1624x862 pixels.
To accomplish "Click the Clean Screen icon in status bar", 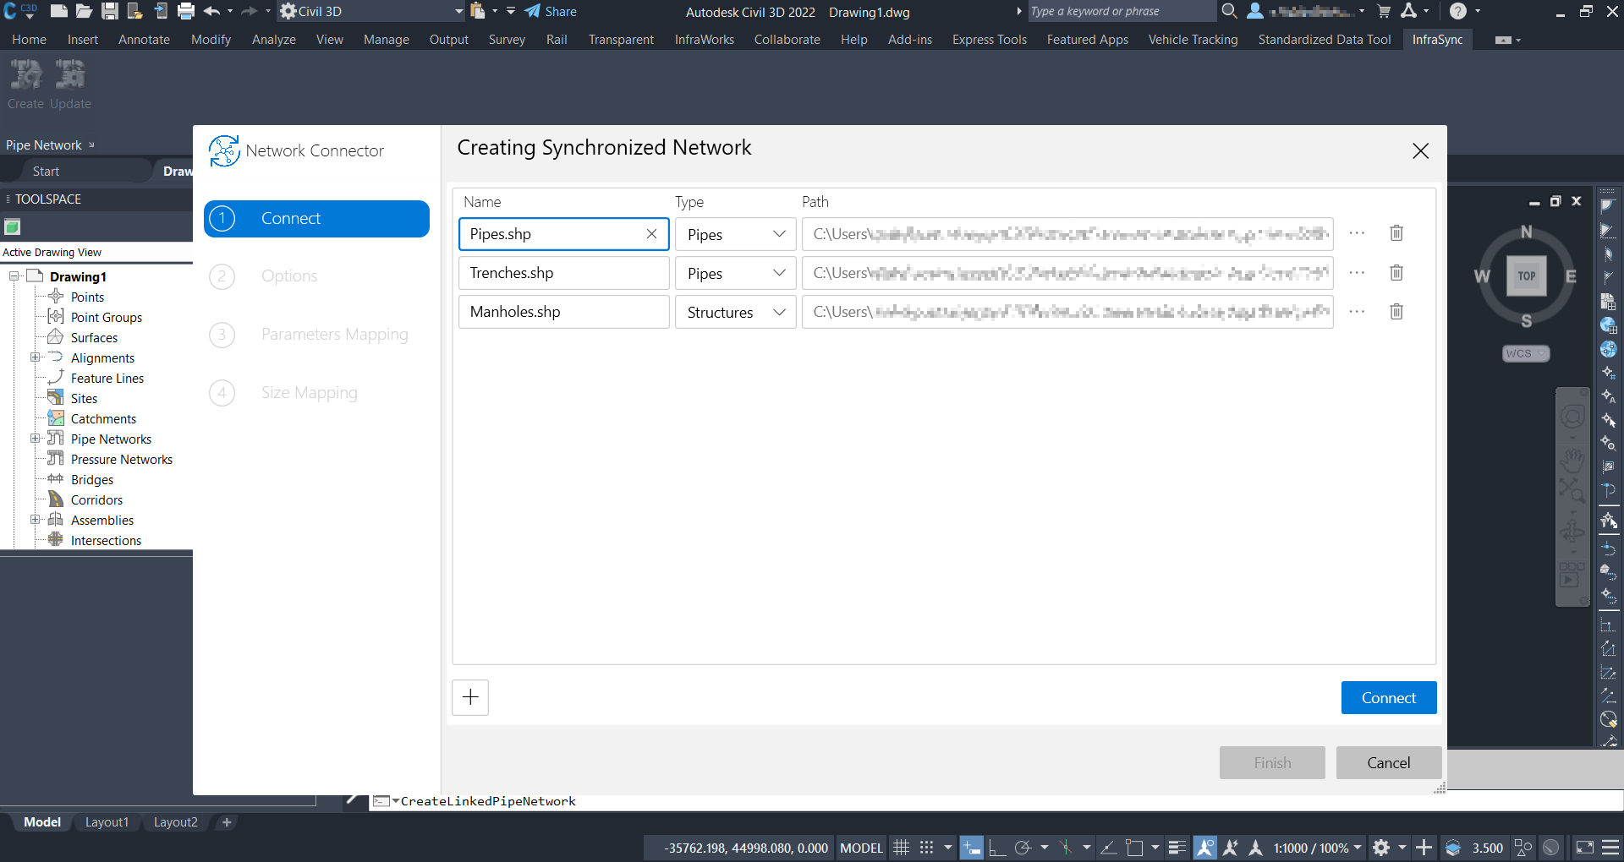I will 1584,848.
